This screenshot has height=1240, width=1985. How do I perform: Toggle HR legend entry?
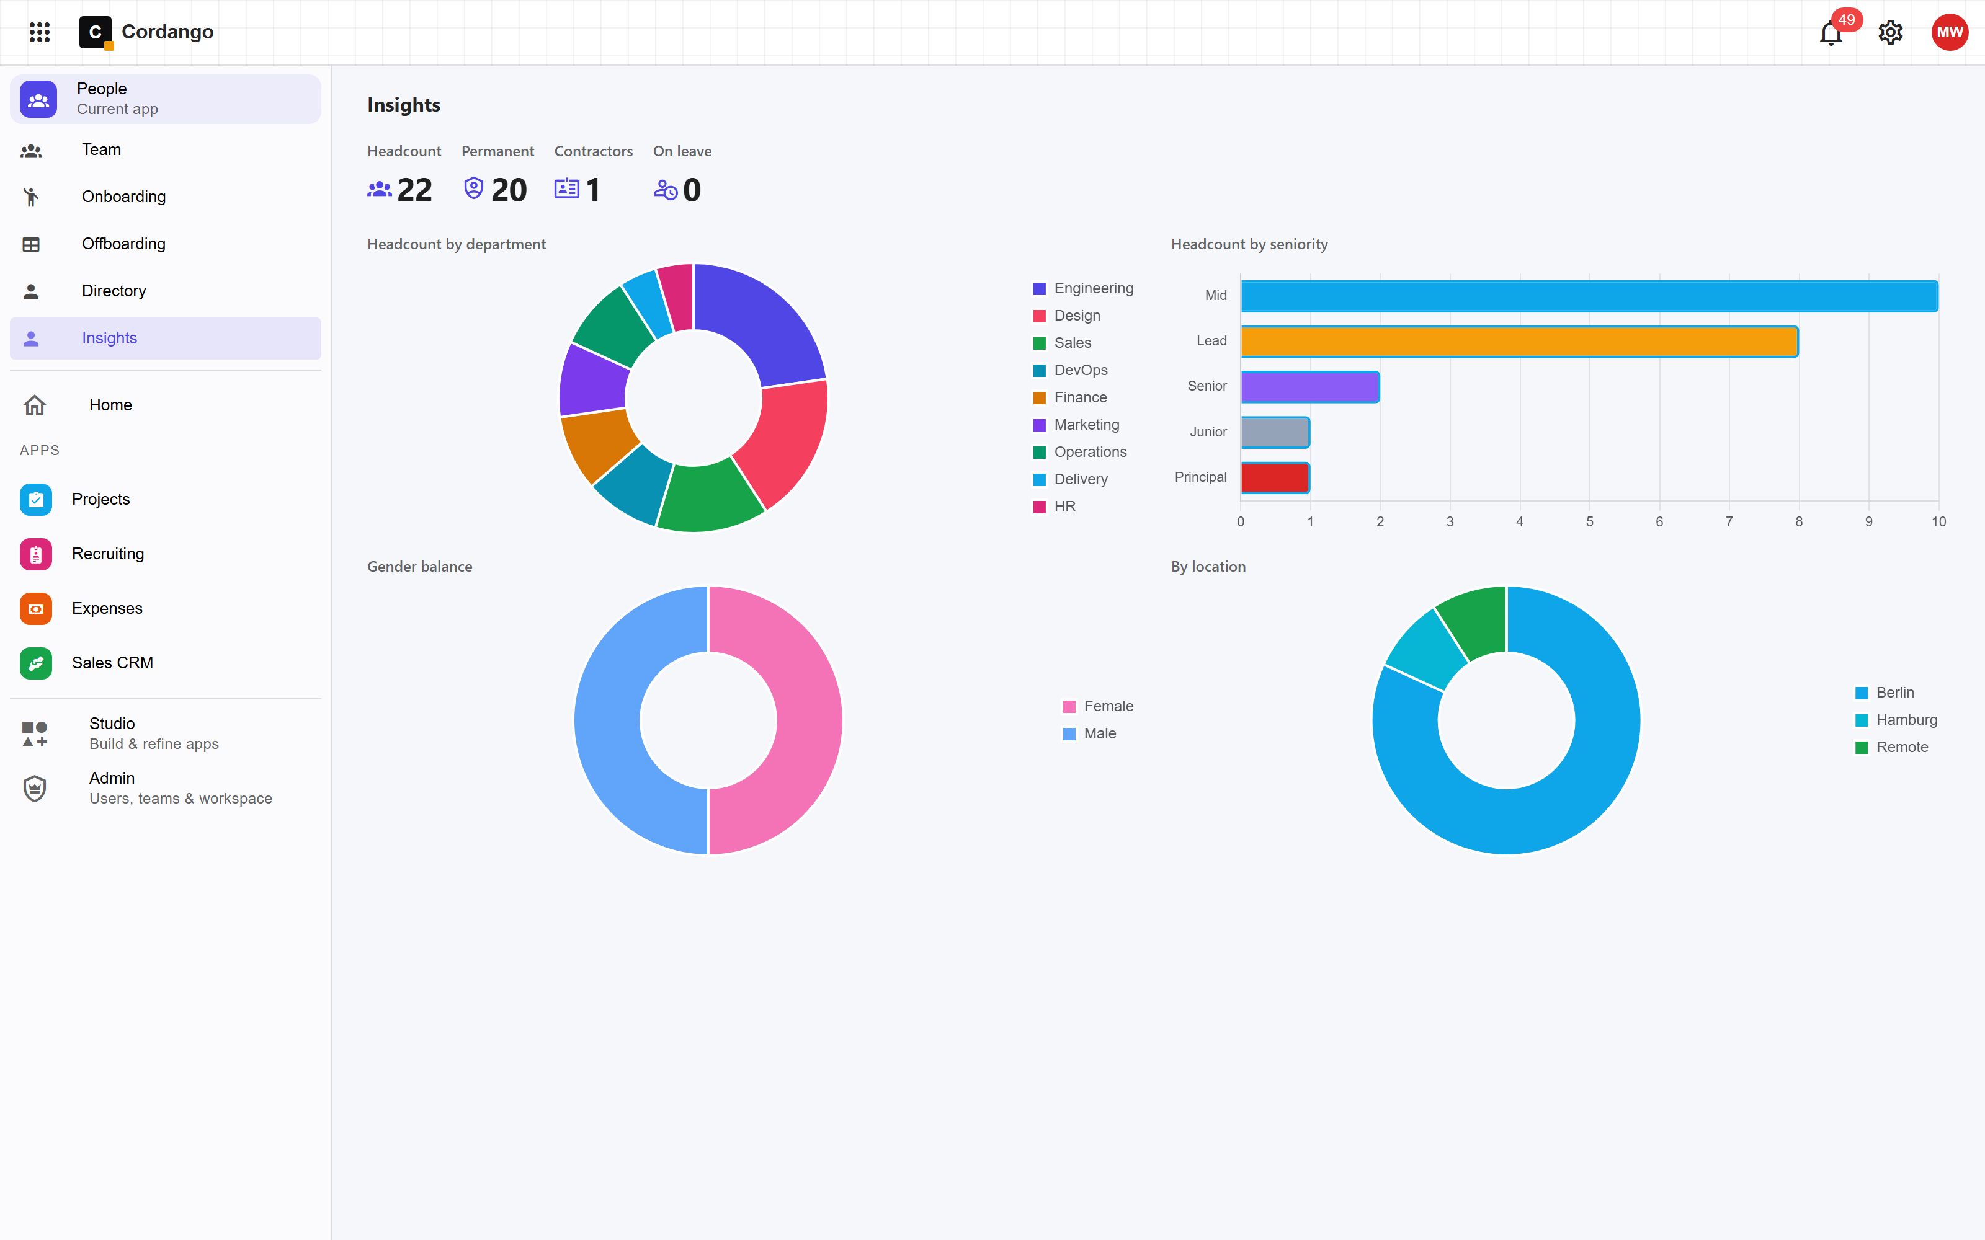[x=1054, y=507]
